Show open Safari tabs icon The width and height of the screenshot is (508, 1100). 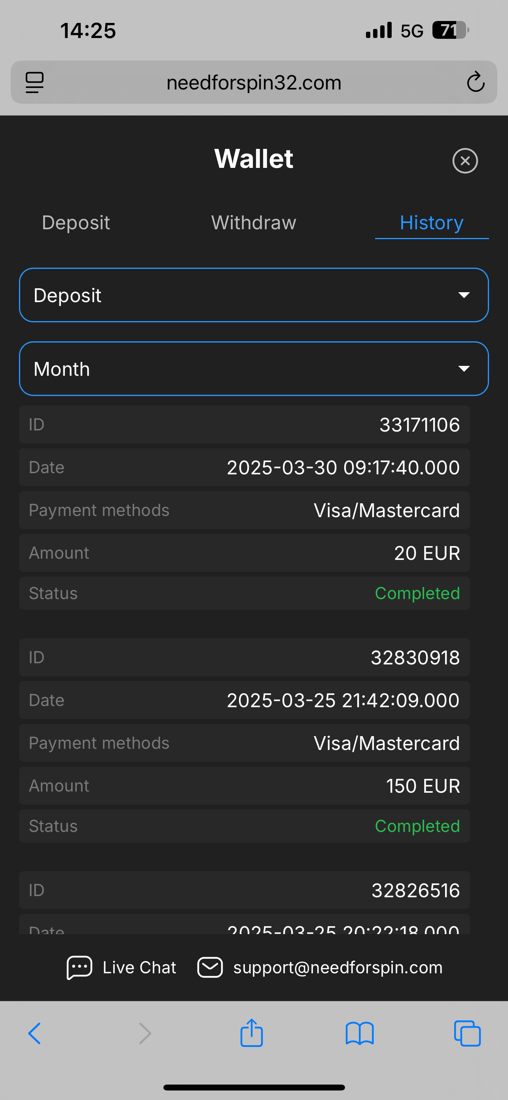[468, 1033]
